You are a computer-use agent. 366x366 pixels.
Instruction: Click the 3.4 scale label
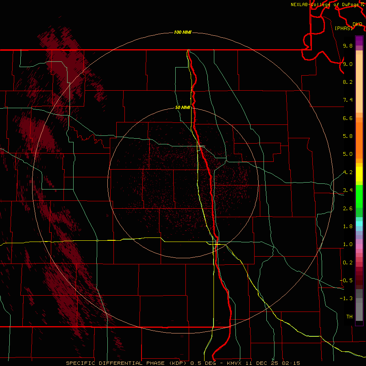(x=348, y=190)
